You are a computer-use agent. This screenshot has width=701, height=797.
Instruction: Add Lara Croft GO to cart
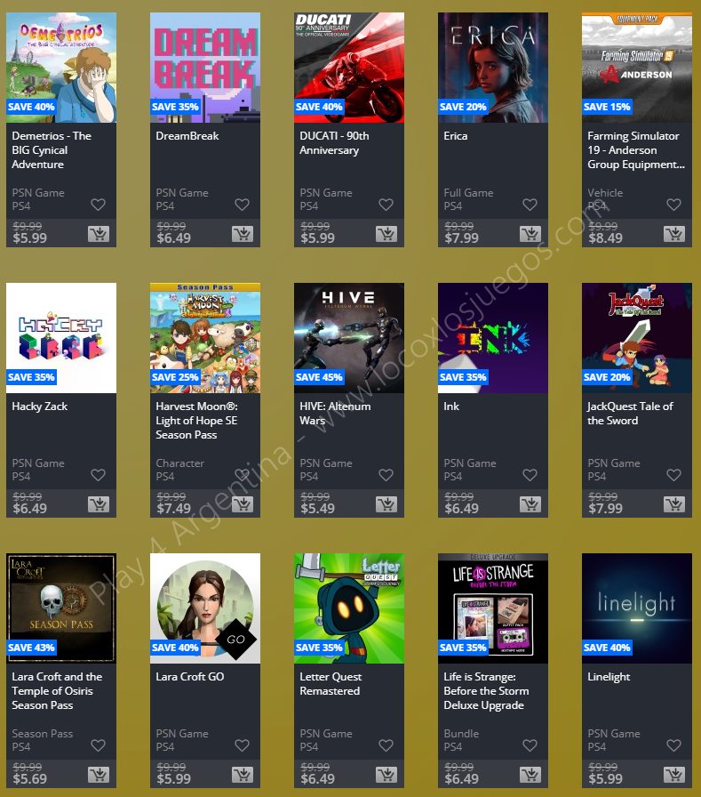243,775
